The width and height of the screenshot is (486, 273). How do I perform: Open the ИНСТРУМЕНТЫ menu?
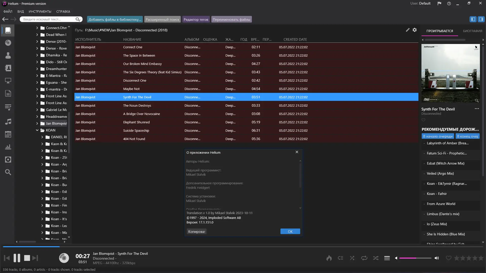pos(40,12)
